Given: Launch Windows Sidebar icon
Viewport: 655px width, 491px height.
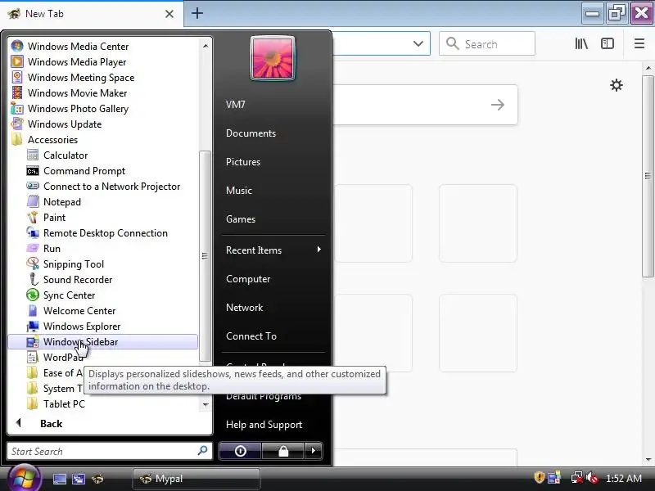Looking at the screenshot, I should click(33, 342).
